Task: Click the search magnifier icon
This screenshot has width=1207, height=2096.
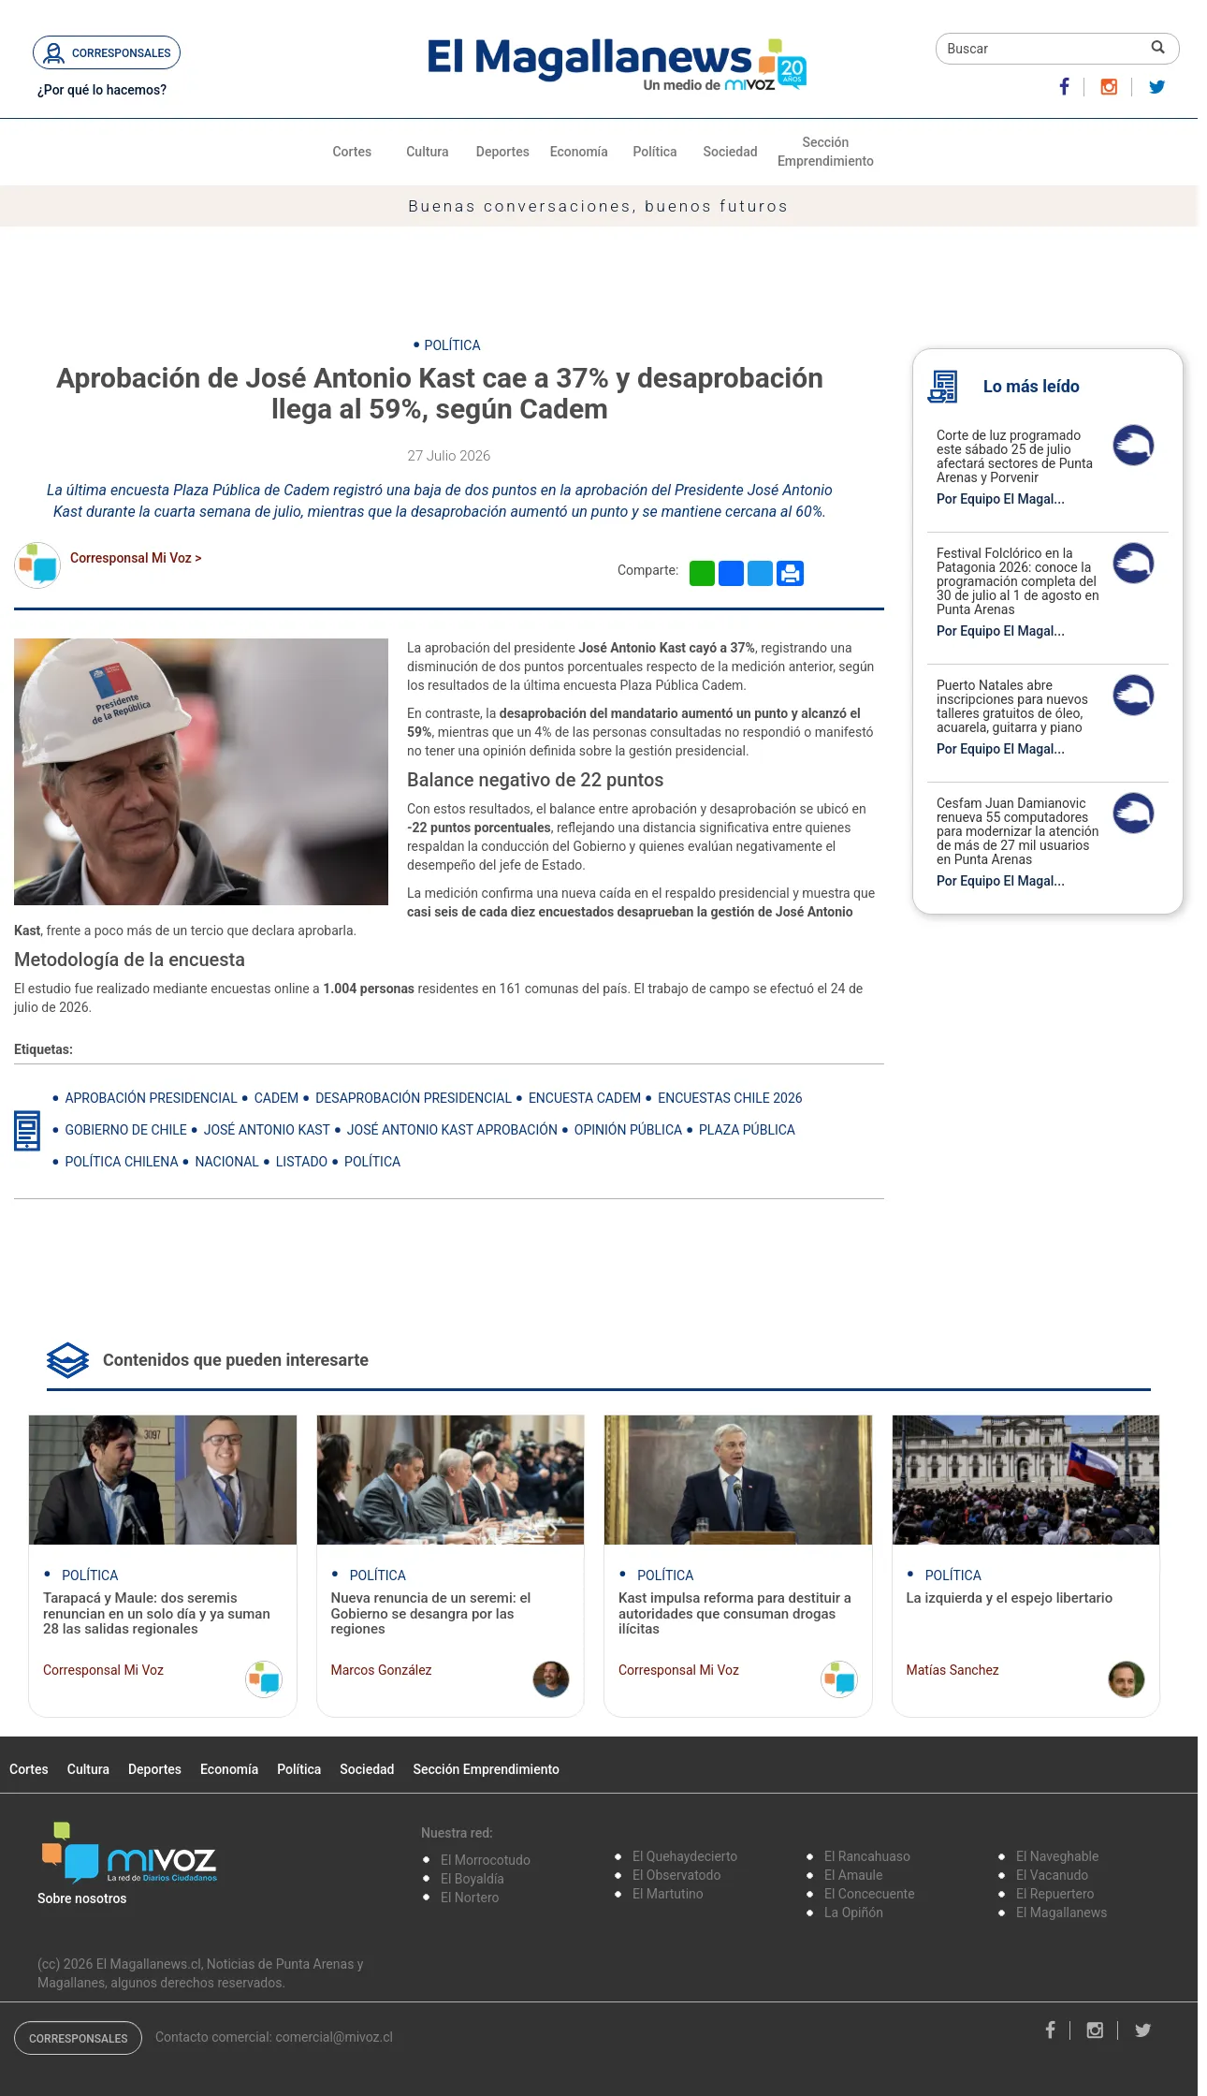Action: tap(1157, 48)
